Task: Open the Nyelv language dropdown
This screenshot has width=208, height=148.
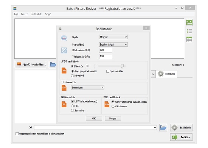Action: tap(113, 37)
